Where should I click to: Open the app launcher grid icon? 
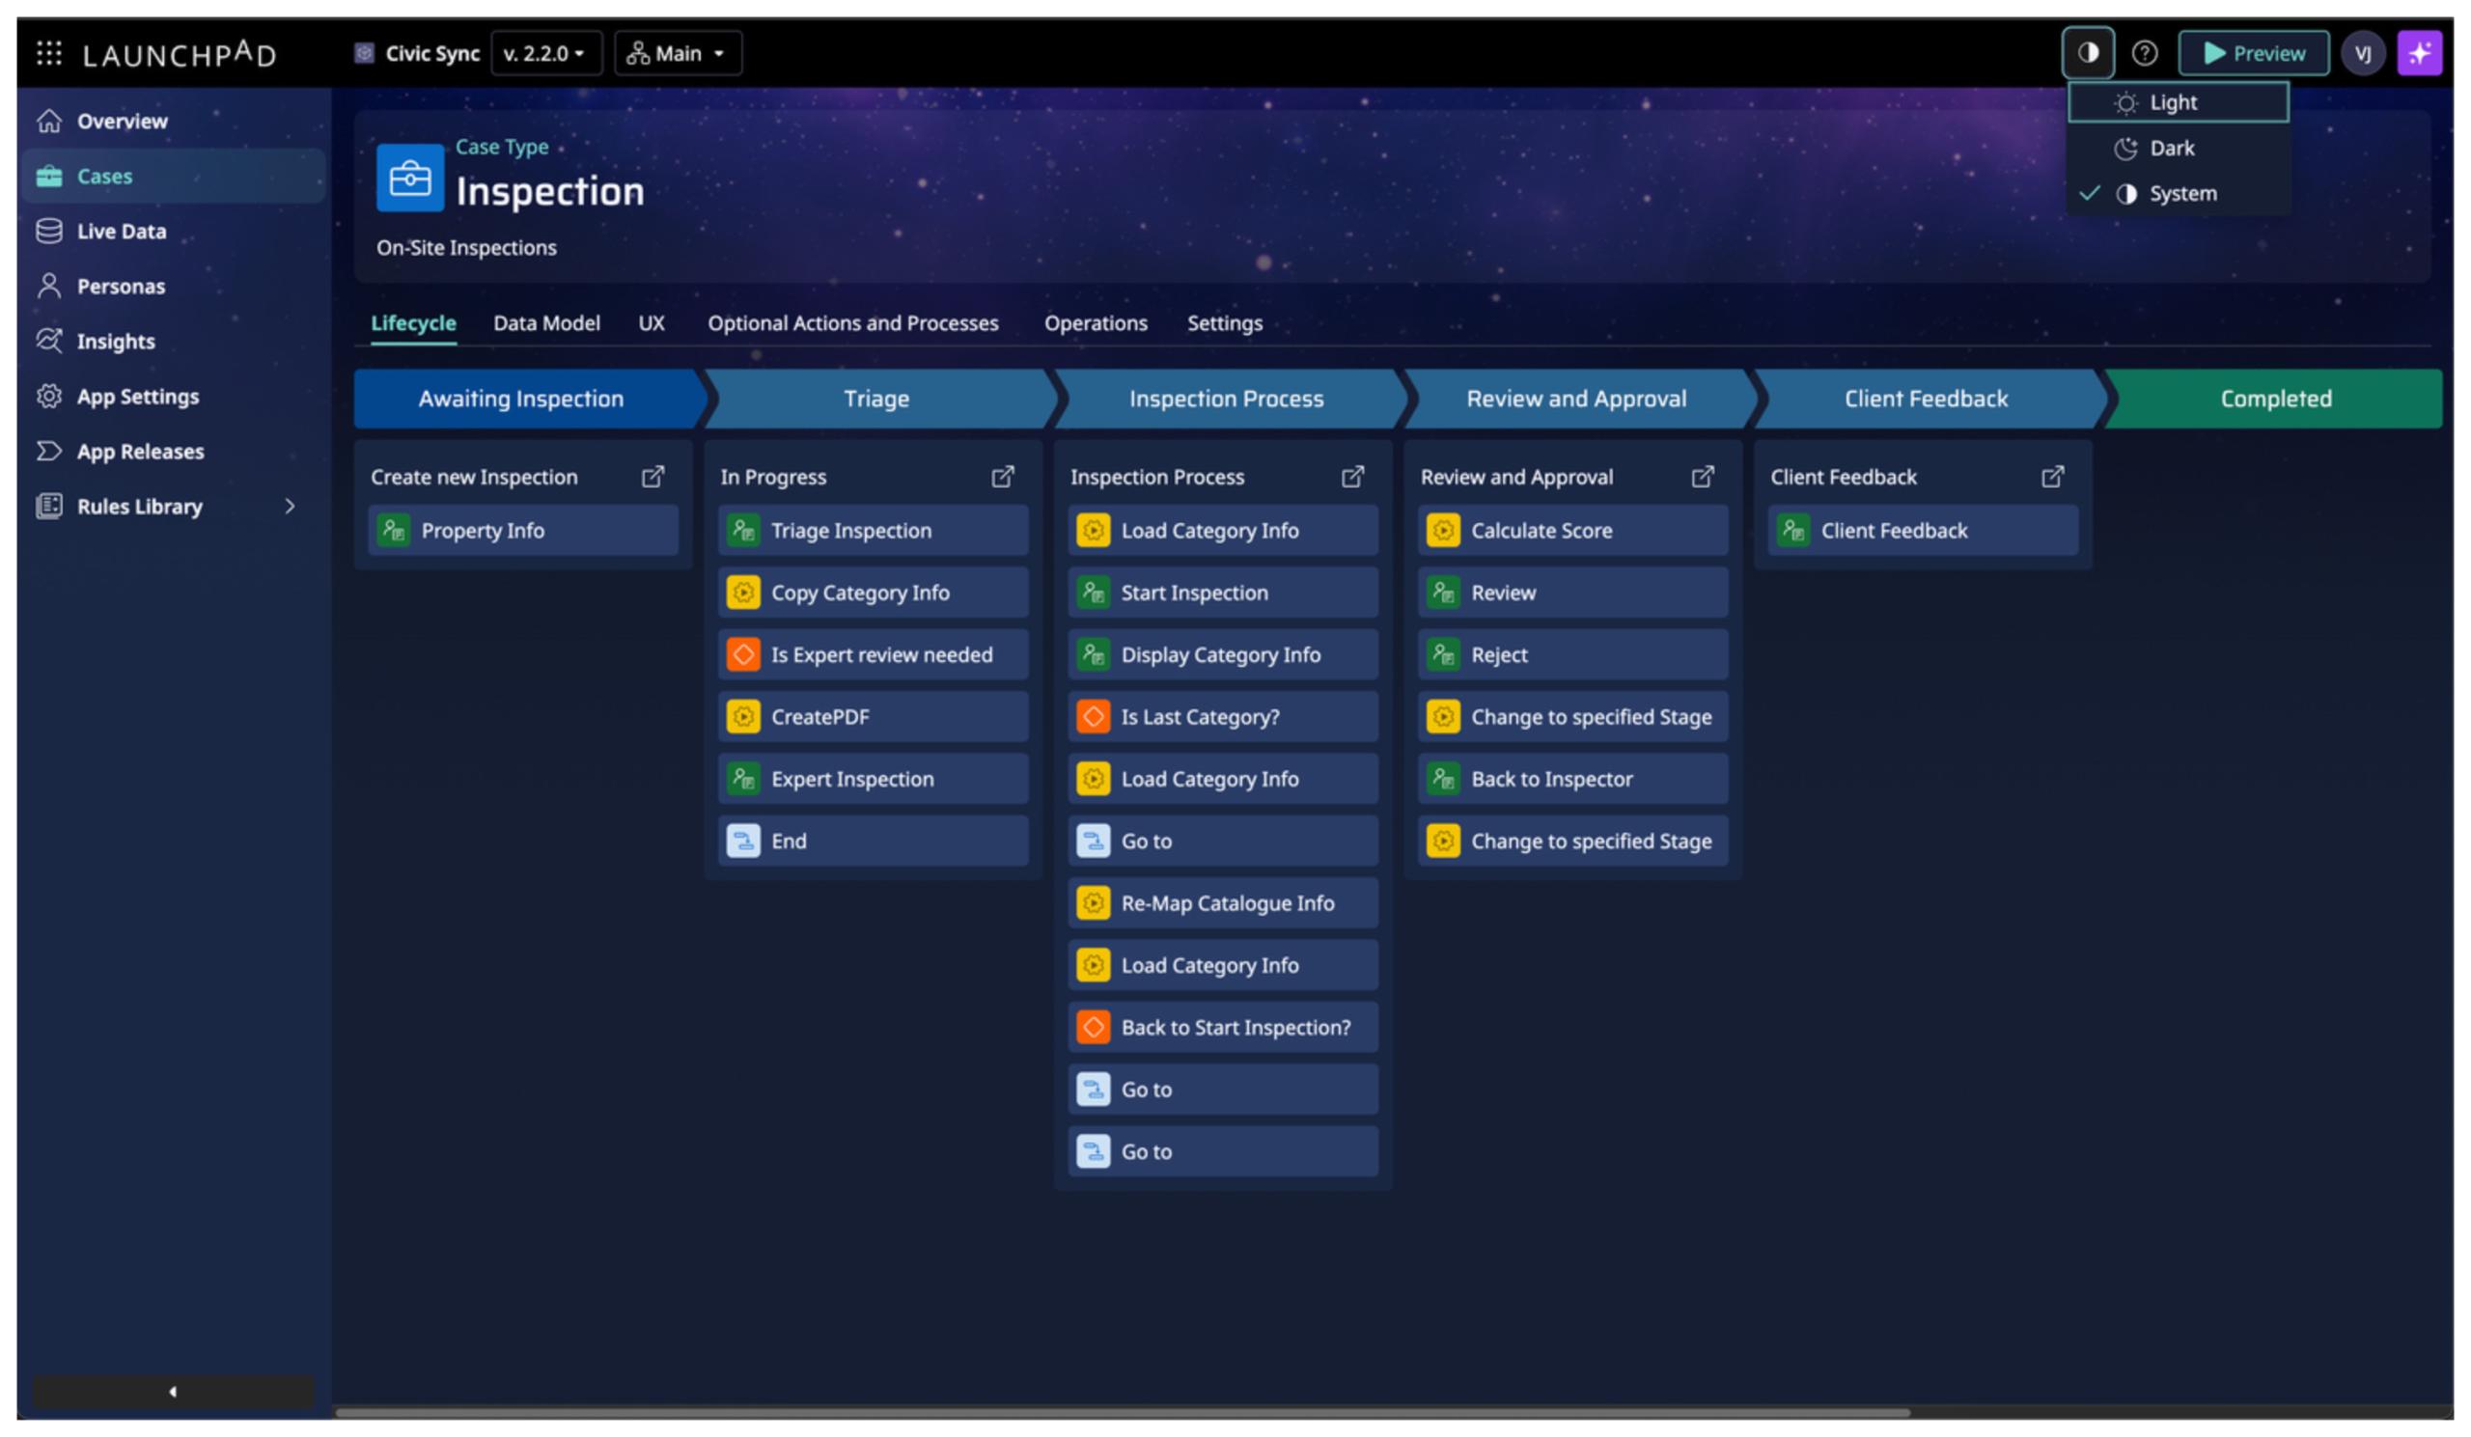(x=49, y=53)
